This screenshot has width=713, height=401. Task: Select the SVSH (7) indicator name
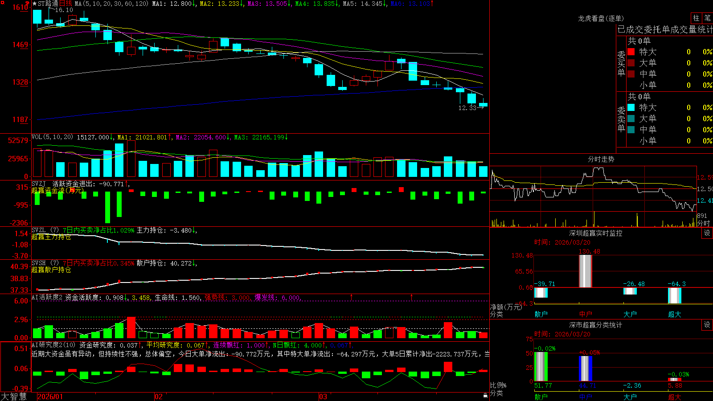[x=45, y=263]
